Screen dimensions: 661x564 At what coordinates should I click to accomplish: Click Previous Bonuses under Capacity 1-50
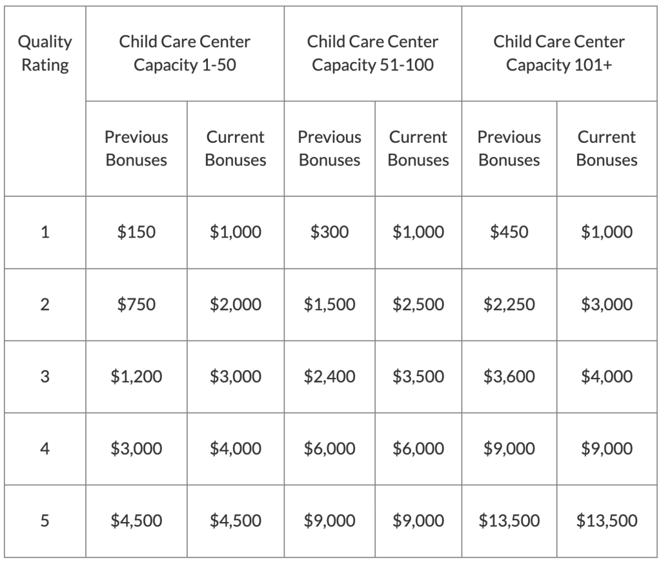[x=136, y=149]
